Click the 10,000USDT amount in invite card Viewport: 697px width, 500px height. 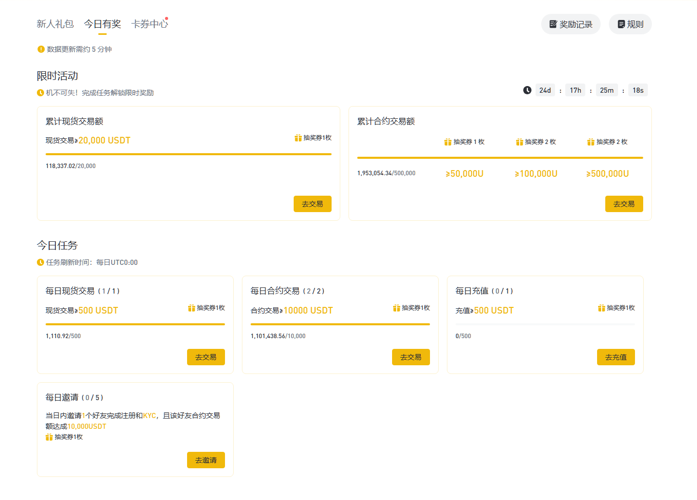point(87,426)
